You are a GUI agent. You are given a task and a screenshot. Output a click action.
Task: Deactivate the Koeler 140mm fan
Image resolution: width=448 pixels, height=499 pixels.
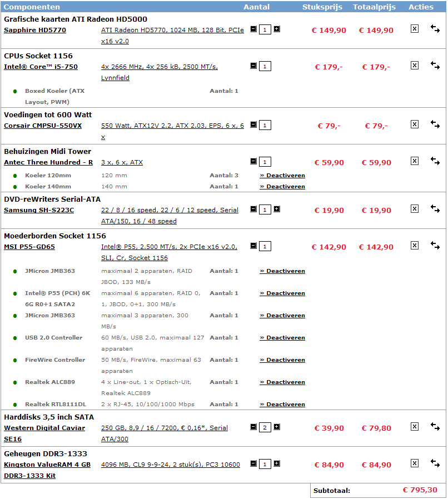(282, 187)
